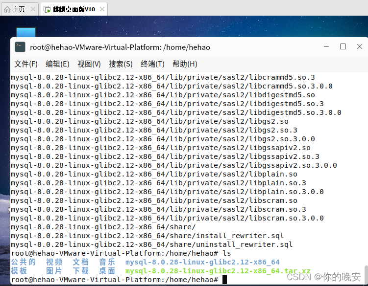Click the 模板 directory name
Screen dimensions: 368x286
19,271
